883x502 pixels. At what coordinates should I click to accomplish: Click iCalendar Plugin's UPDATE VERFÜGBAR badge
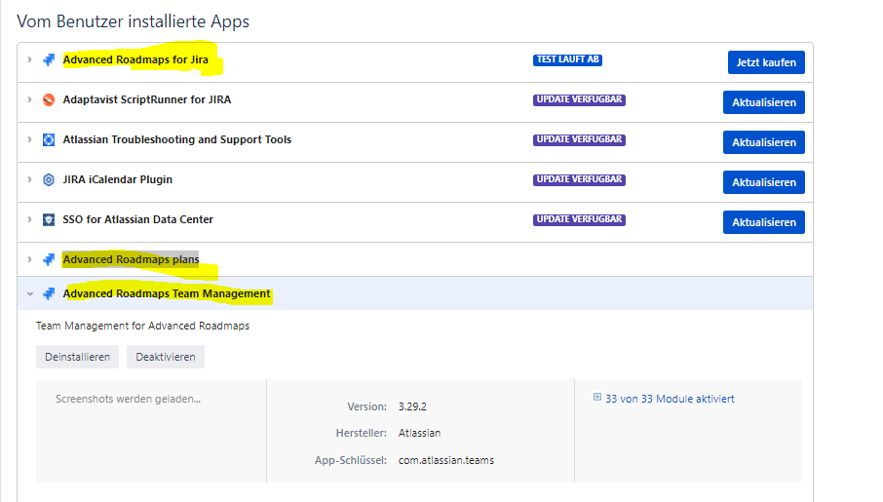tap(579, 179)
